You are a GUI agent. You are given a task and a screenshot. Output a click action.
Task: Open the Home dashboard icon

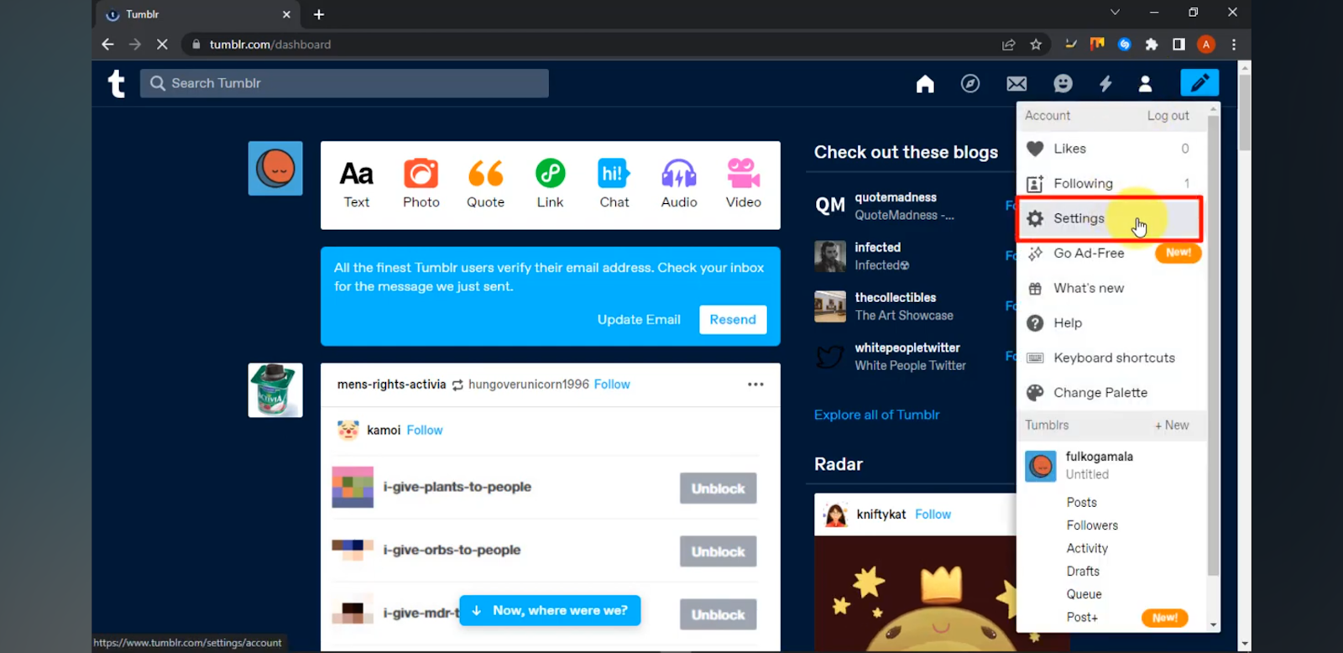coord(925,83)
